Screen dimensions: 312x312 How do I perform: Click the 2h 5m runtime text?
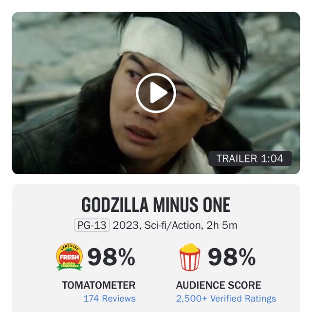coord(222,225)
